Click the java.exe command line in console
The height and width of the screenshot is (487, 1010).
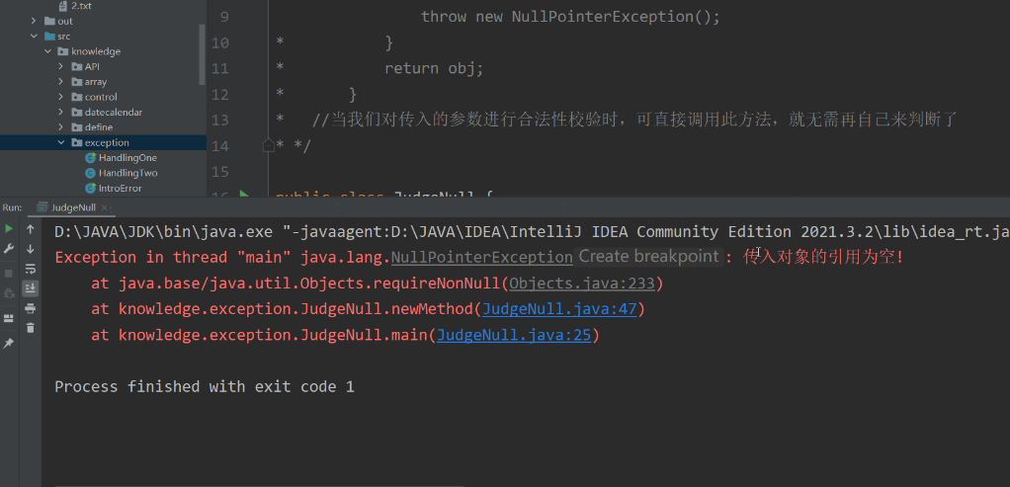[532, 232]
